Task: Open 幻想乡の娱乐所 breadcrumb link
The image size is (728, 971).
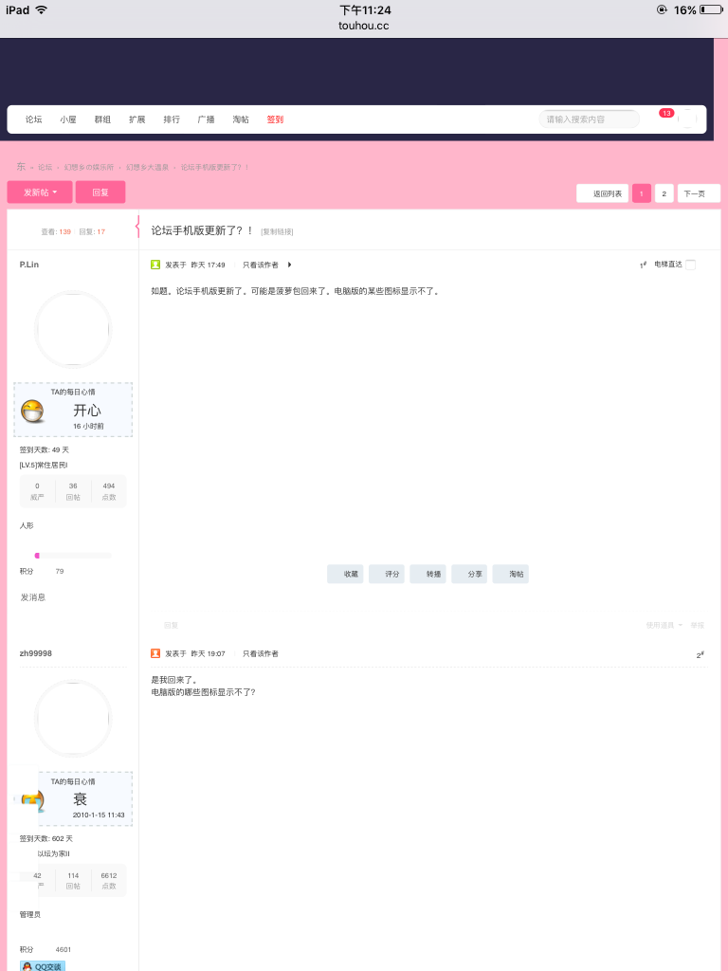Action: [x=89, y=167]
